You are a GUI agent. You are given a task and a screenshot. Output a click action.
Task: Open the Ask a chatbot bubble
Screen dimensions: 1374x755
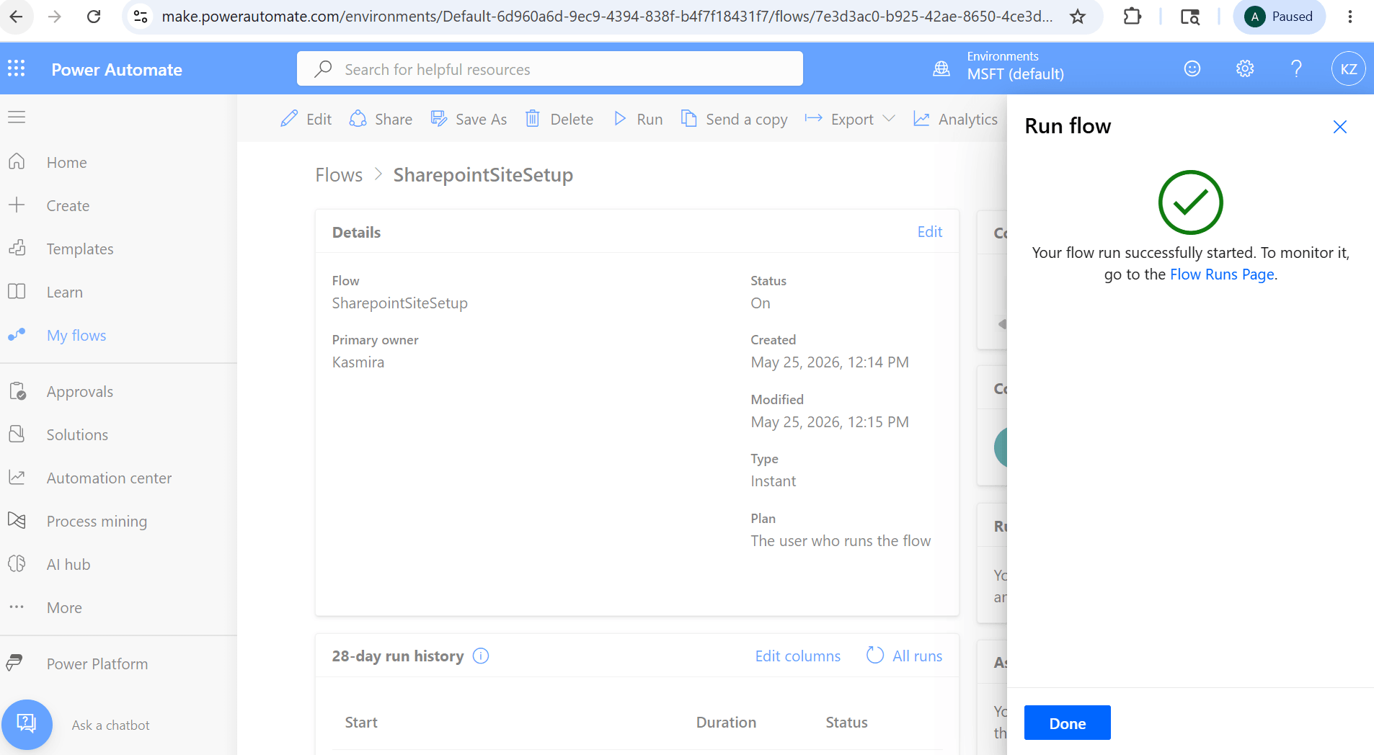pos(27,724)
